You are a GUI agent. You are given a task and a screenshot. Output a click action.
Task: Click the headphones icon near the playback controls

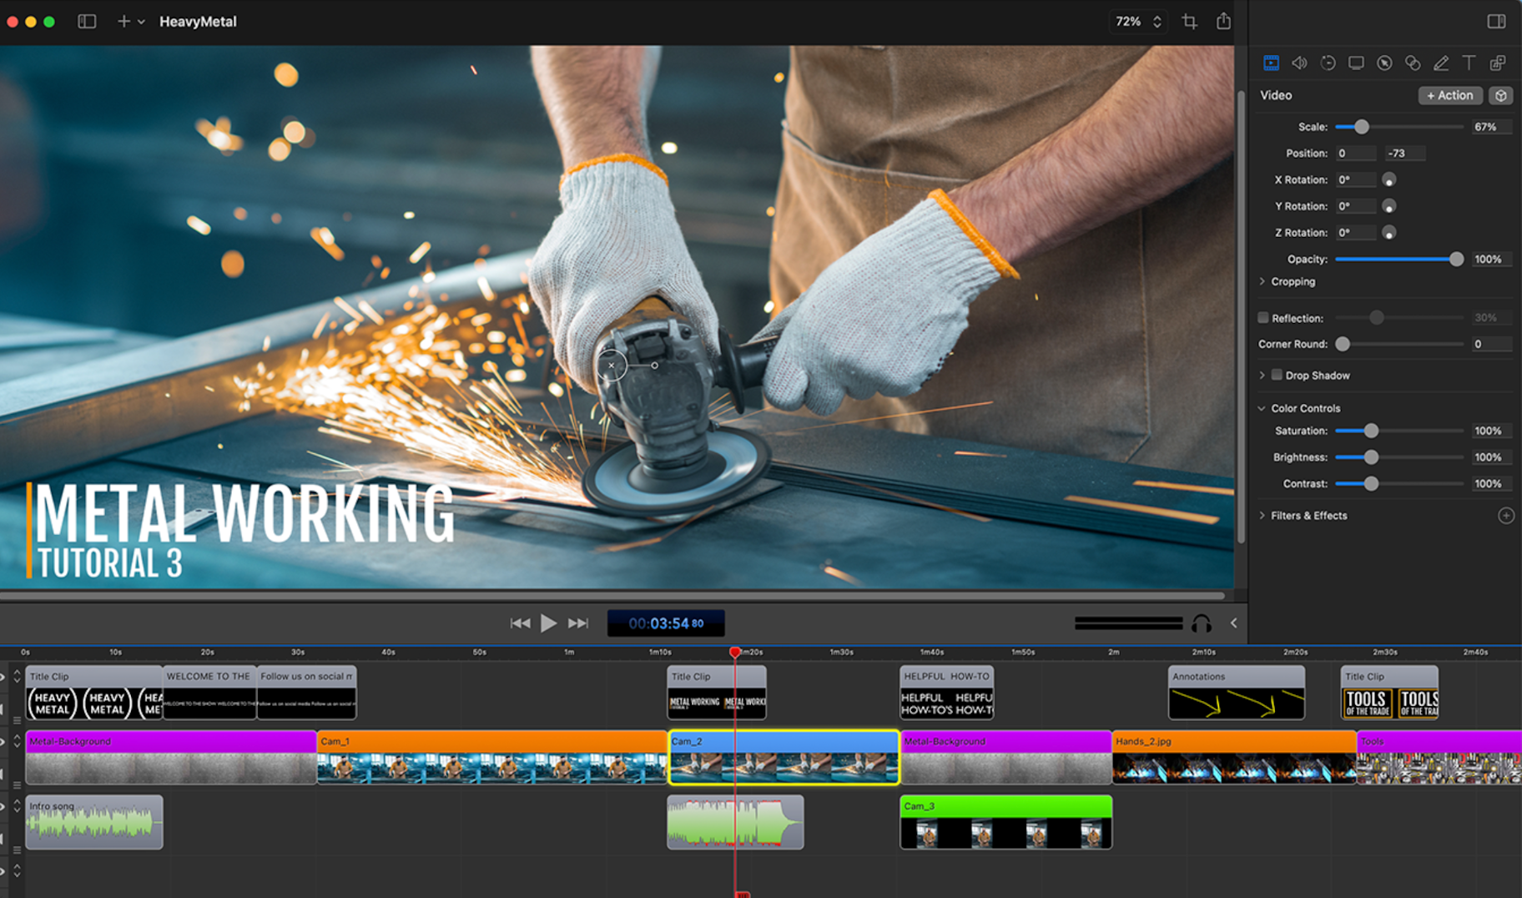pyautogui.click(x=1200, y=623)
